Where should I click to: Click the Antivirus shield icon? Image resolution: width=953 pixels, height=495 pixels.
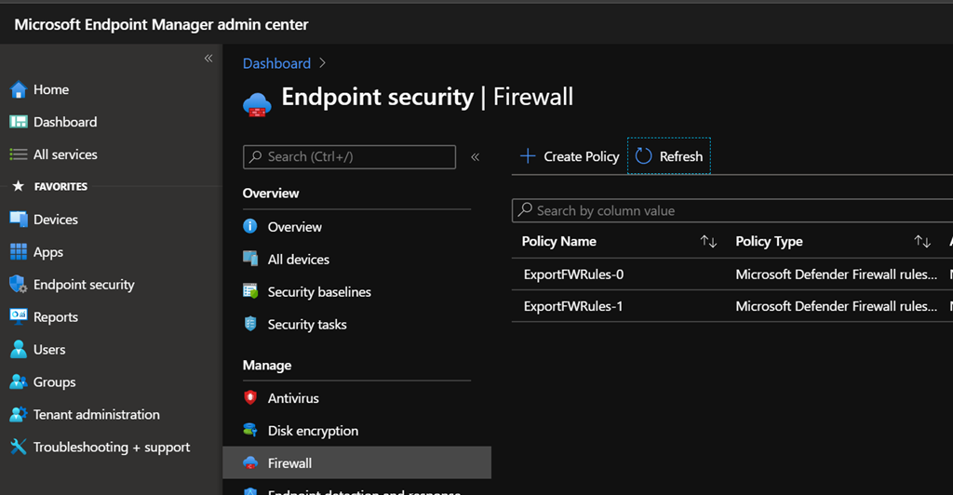click(250, 398)
